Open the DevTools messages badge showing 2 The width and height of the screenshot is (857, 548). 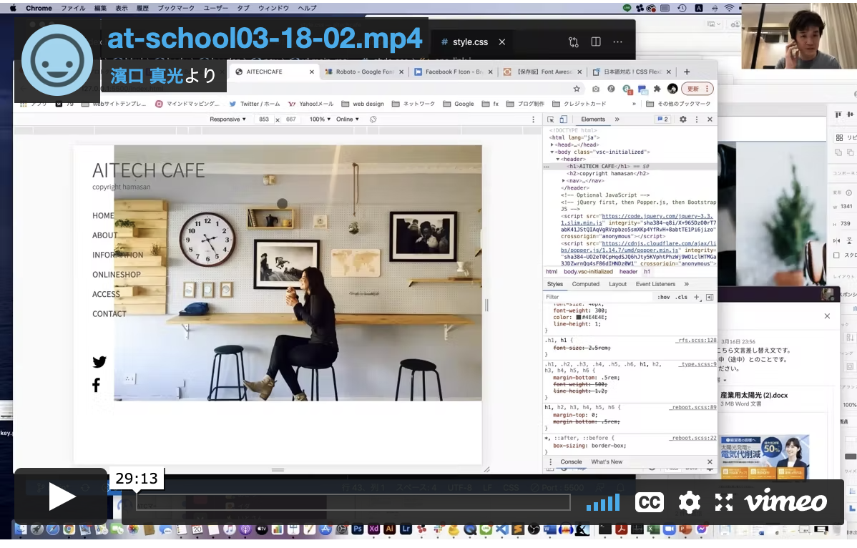[662, 119]
